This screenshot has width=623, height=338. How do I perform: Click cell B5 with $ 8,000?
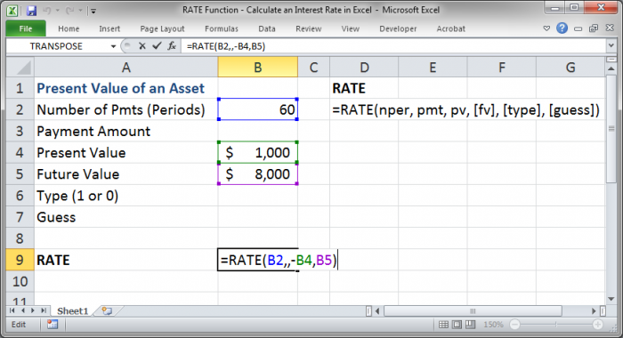click(257, 174)
